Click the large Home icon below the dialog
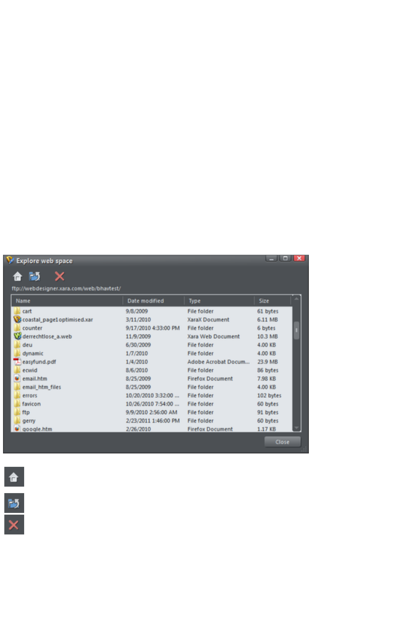415x628 pixels. coord(14,477)
